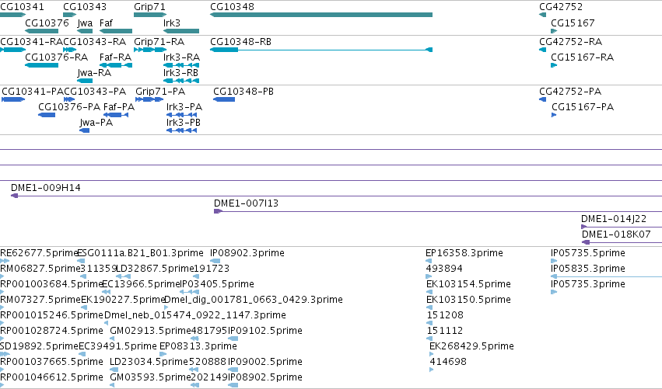Open the EK268429.5prime EST label

click(471, 346)
